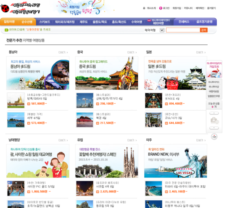Select 골프정기운행 tab in navigation
This screenshot has height=208, width=231.
pyautogui.click(x=204, y=22)
